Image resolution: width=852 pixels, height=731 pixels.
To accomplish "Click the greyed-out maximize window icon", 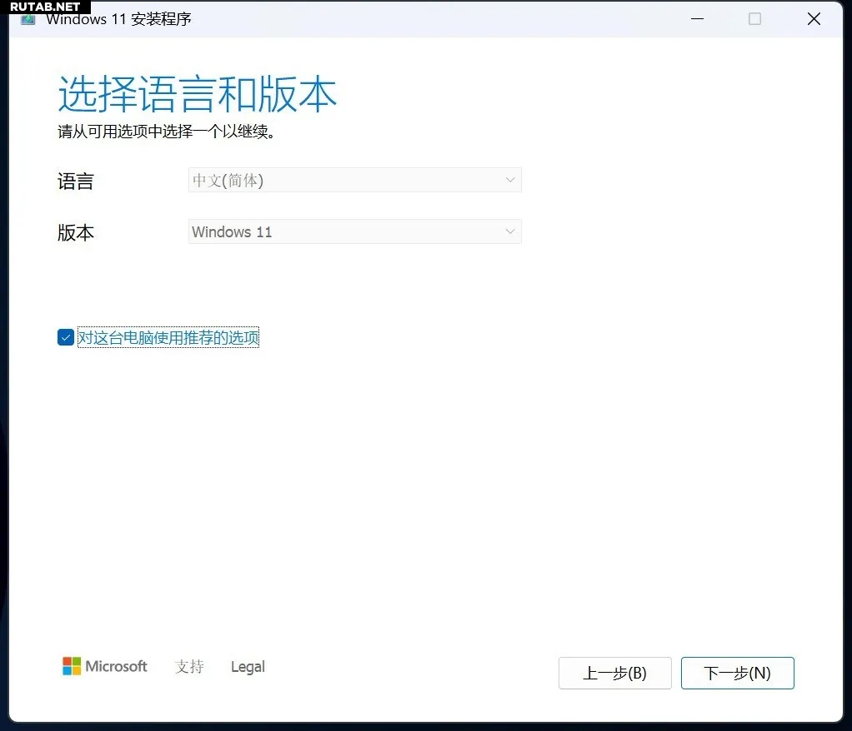I will click(754, 18).
